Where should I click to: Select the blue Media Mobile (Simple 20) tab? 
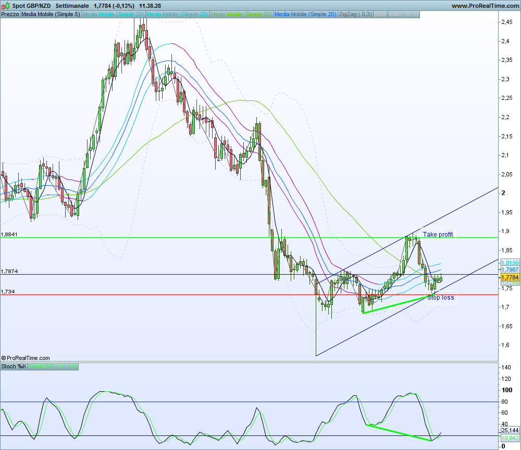click(x=305, y=14)
